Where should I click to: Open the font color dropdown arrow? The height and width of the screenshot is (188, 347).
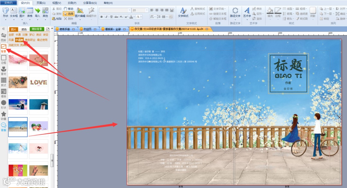[x=134, y=17]
